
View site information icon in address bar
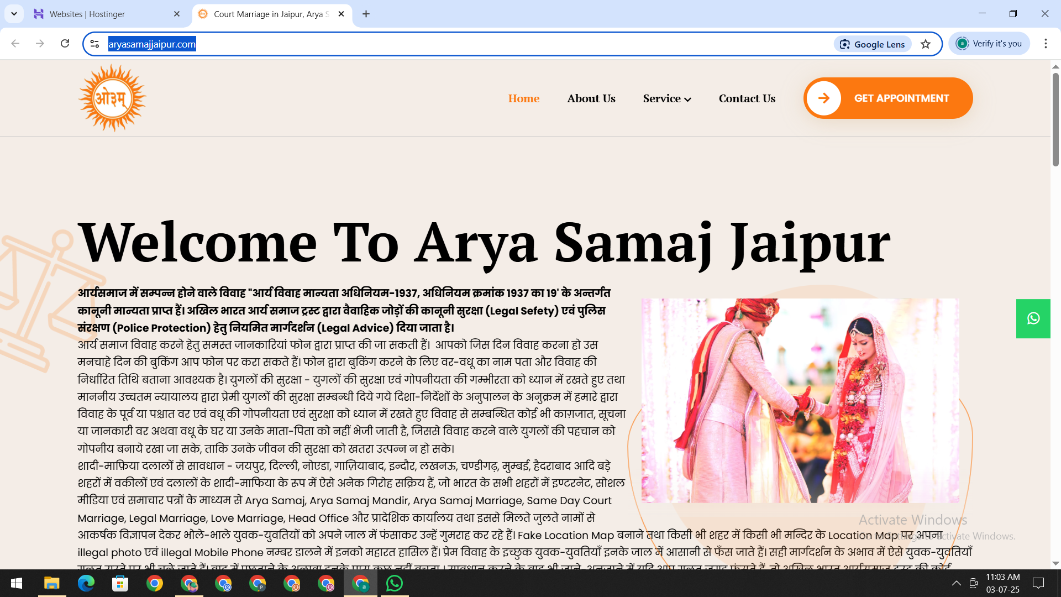click(x=94, y=44)
